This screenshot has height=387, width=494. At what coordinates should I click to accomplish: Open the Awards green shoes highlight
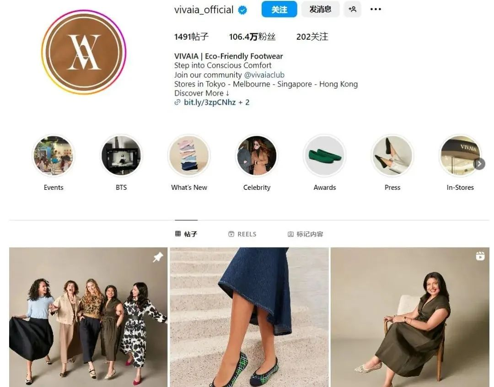click(324, 156)
